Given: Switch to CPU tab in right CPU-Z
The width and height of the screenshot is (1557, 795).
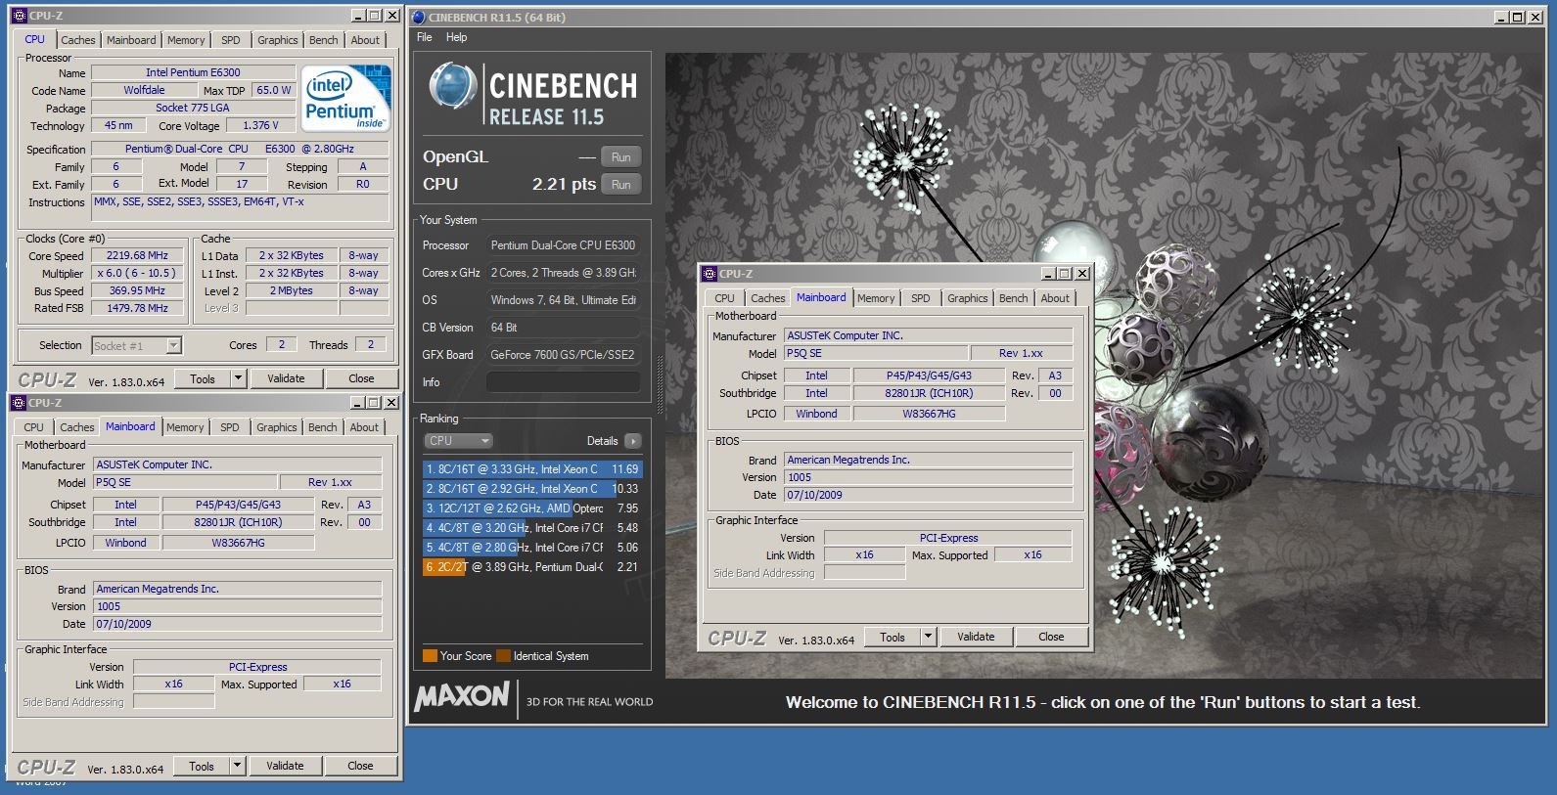Looking at the screenshot, I should pyautogui.click(x=724, y=298).
